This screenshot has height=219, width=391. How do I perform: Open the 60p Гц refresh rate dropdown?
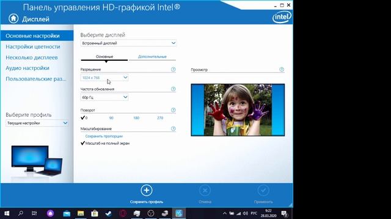tap(104, 97)
